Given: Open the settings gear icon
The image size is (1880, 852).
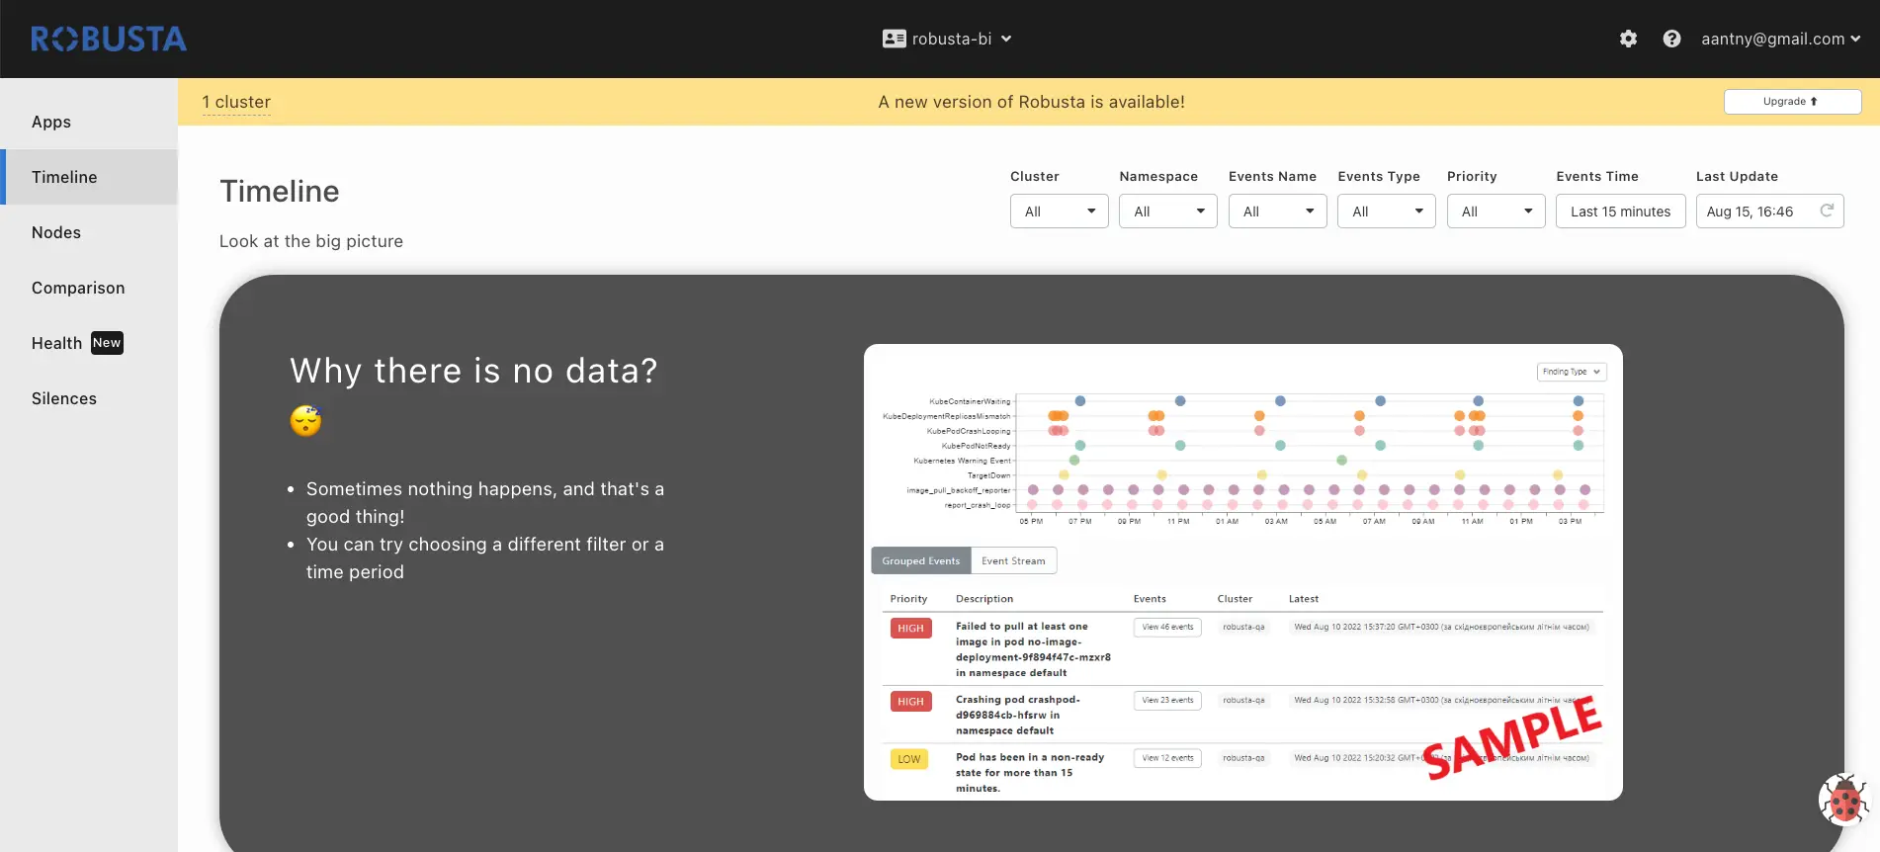Looking at the screenshot, I should click(x=1628, y=39).
